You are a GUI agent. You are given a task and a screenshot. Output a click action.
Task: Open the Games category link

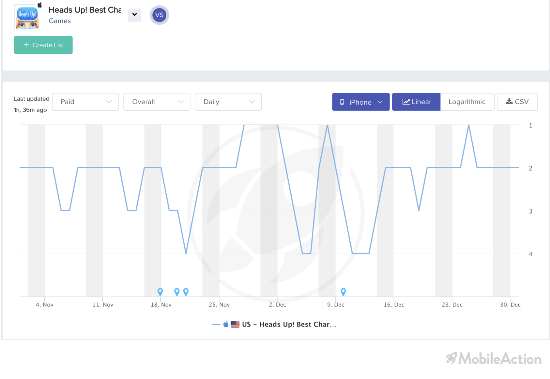tap(60, 21)
